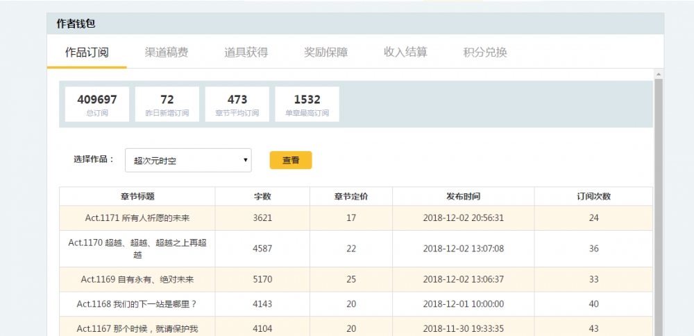This screenshot has height=336, width=694.
Task: Open the 收入结算 tab
Action: click(405, 53)
